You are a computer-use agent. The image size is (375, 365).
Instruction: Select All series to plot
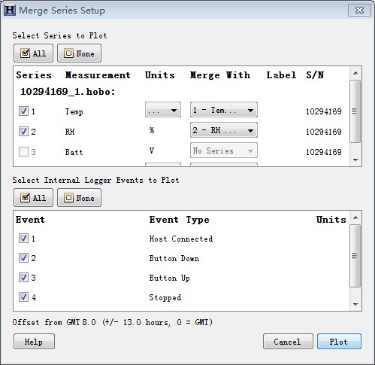pyautogui.click(x=33, y=53)
